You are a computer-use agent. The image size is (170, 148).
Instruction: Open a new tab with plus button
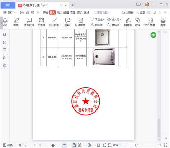pyautogui.click(x=73, y=5)
